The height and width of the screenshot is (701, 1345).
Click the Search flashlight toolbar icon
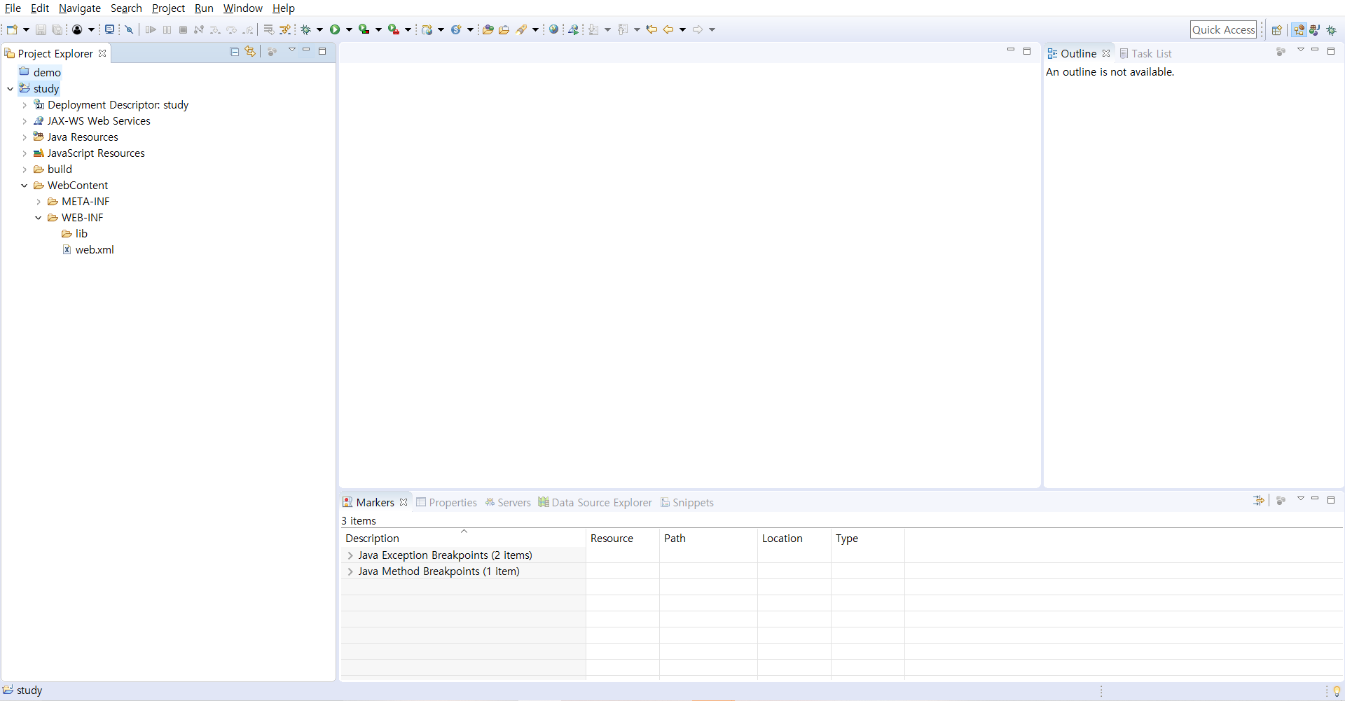coord(521,29)
